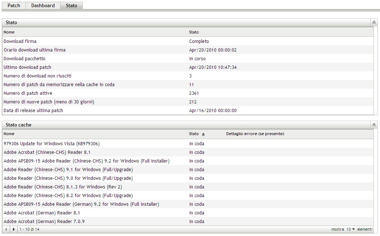Go to next page arrow

point(14,229)
